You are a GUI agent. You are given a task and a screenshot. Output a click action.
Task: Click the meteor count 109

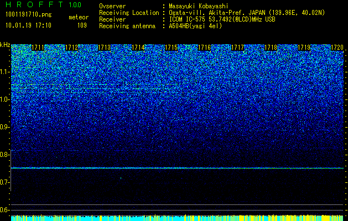pos(82,25)
